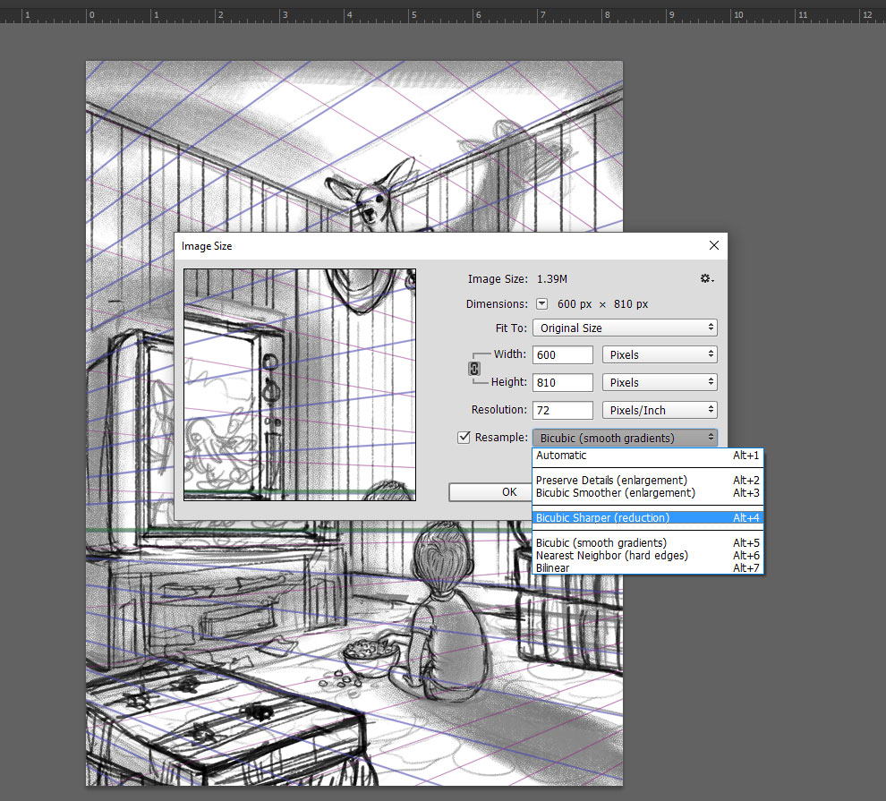Open the Width units dropdown

coord(660,355)
